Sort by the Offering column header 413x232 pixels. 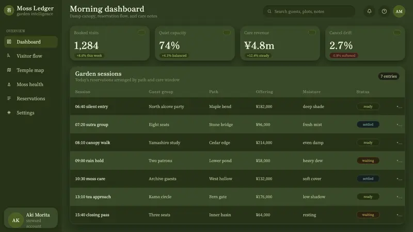[264, 92]
